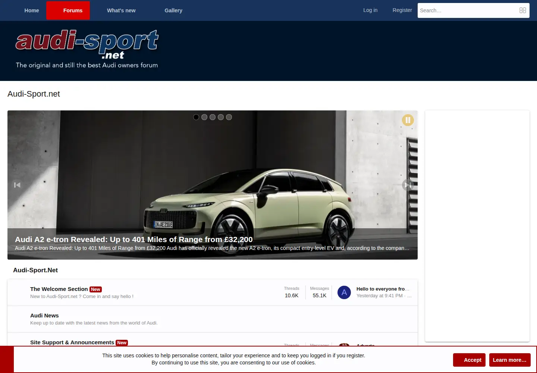Open the Audi A2 e-tron Revealed article title

[x=134, y=239]
